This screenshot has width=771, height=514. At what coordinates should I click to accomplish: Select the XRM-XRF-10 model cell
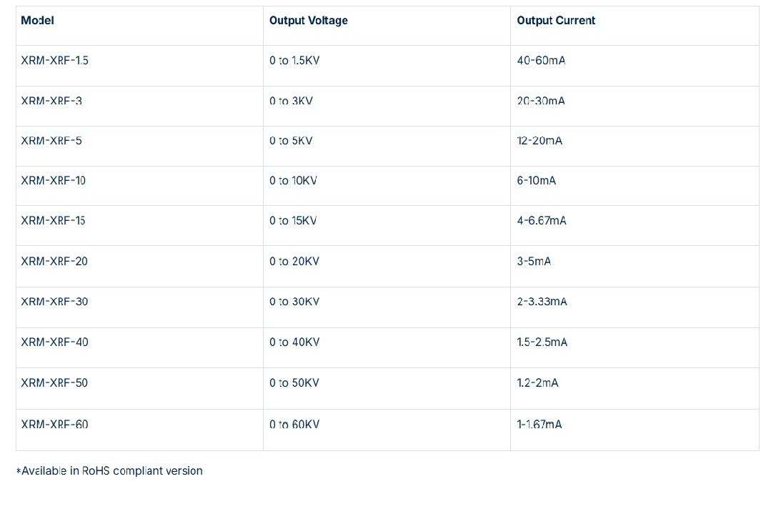click(54, 181)
